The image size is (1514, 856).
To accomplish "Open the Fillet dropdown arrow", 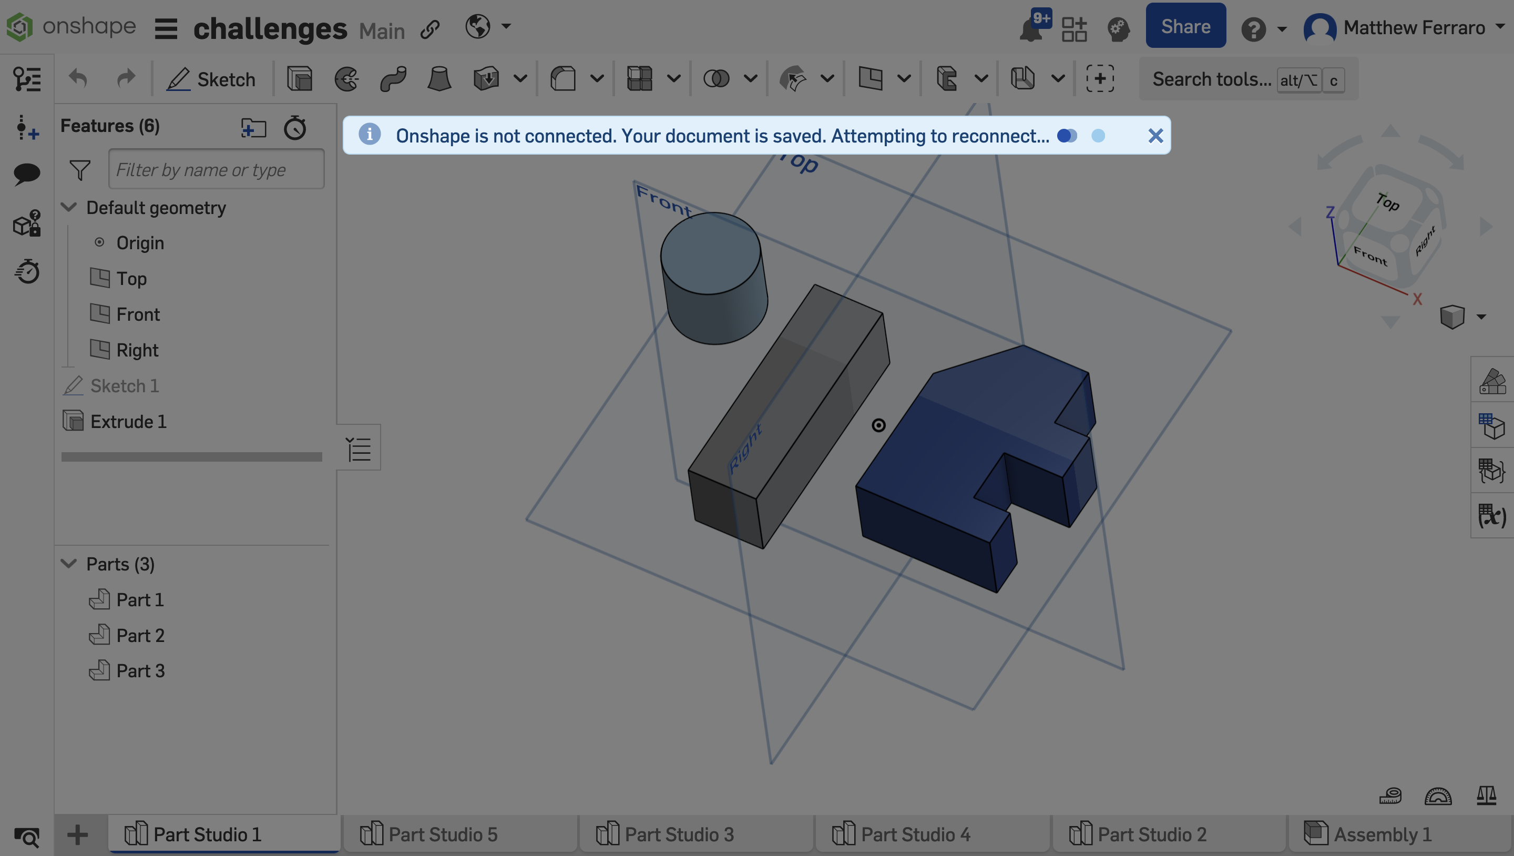I will (597, 79).
